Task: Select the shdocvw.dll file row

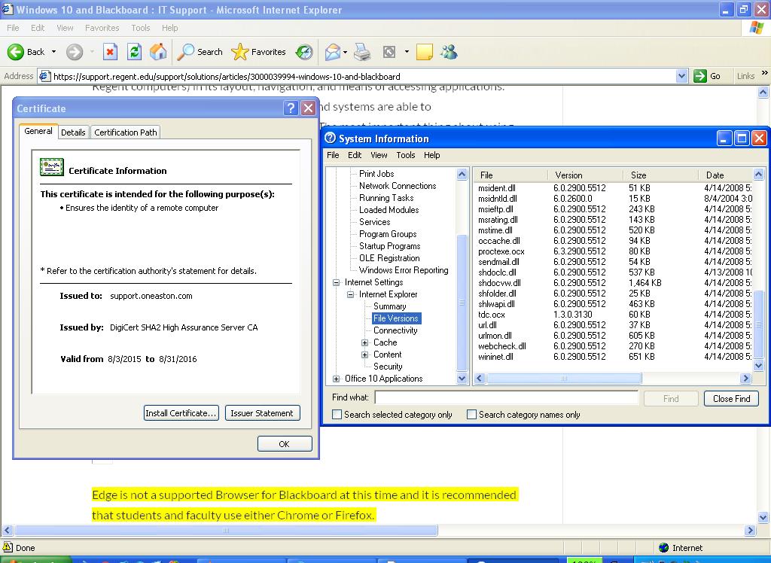Action: point(614,283)
